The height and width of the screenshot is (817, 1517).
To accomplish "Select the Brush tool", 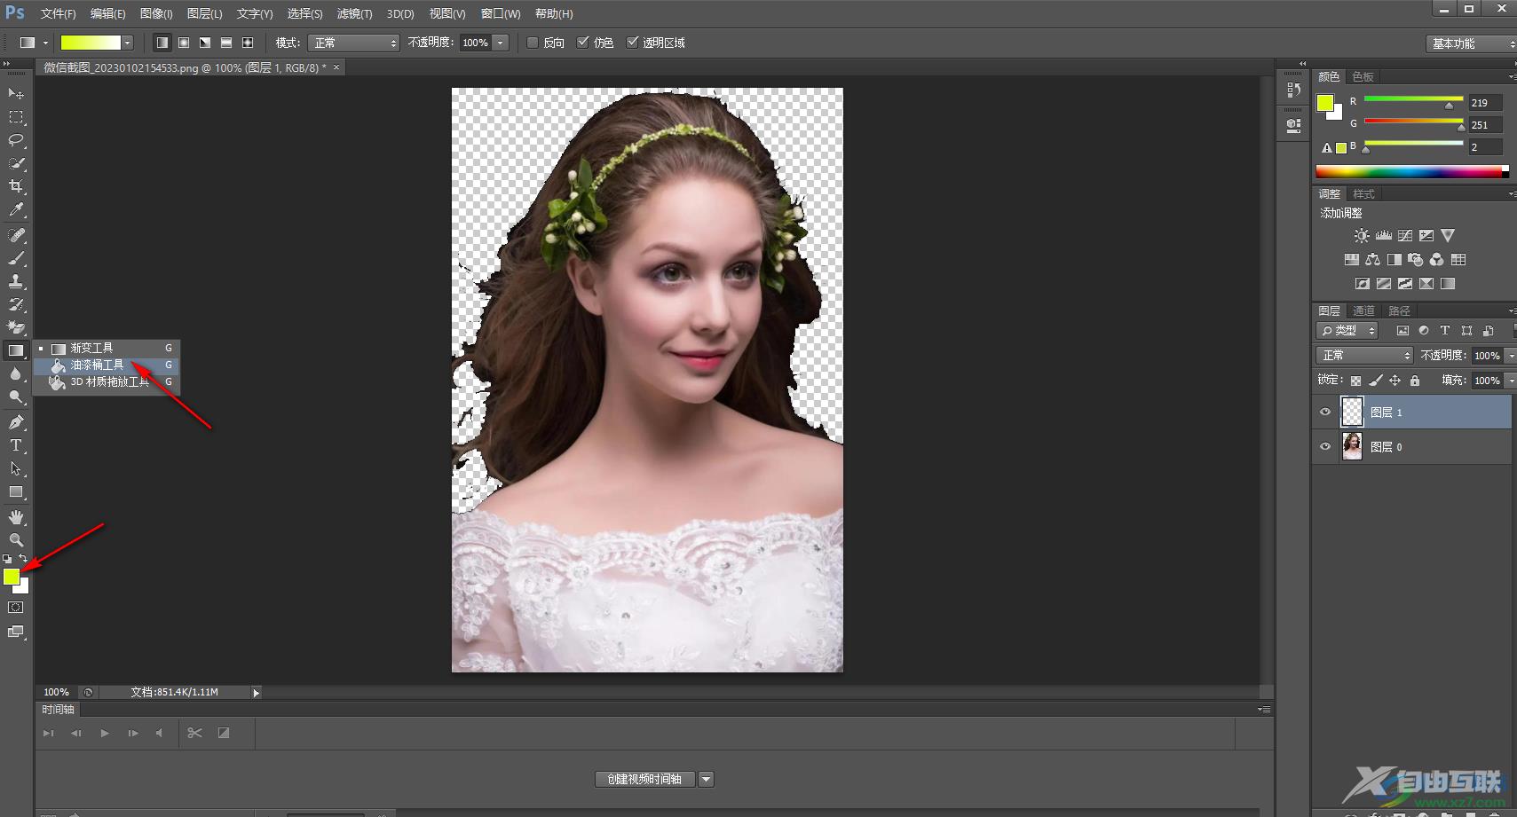I will (x=16, y=258).
